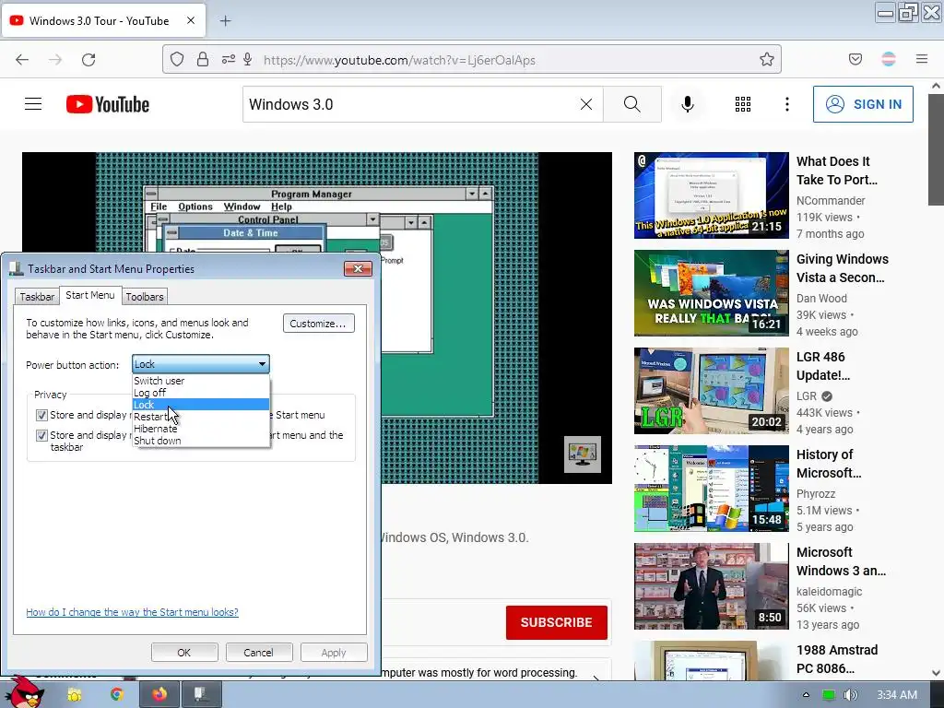Click the shield tracking protection icon

coord(176,60)
